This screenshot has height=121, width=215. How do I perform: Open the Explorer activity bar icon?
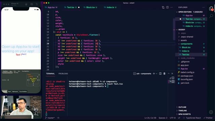tap(211, 9)
